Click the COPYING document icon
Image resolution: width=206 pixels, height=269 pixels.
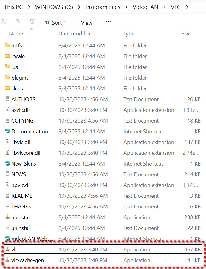click(x=7, y=120)
